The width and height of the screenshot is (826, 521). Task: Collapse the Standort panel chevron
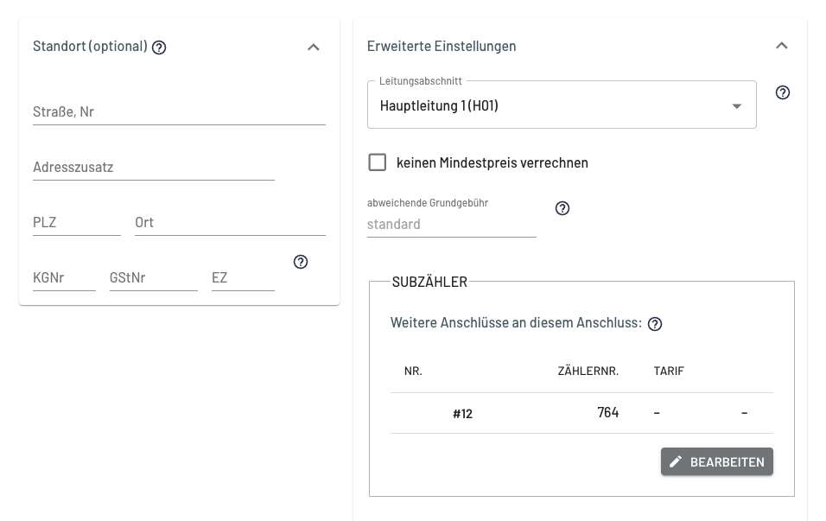[x=314, y=48]
